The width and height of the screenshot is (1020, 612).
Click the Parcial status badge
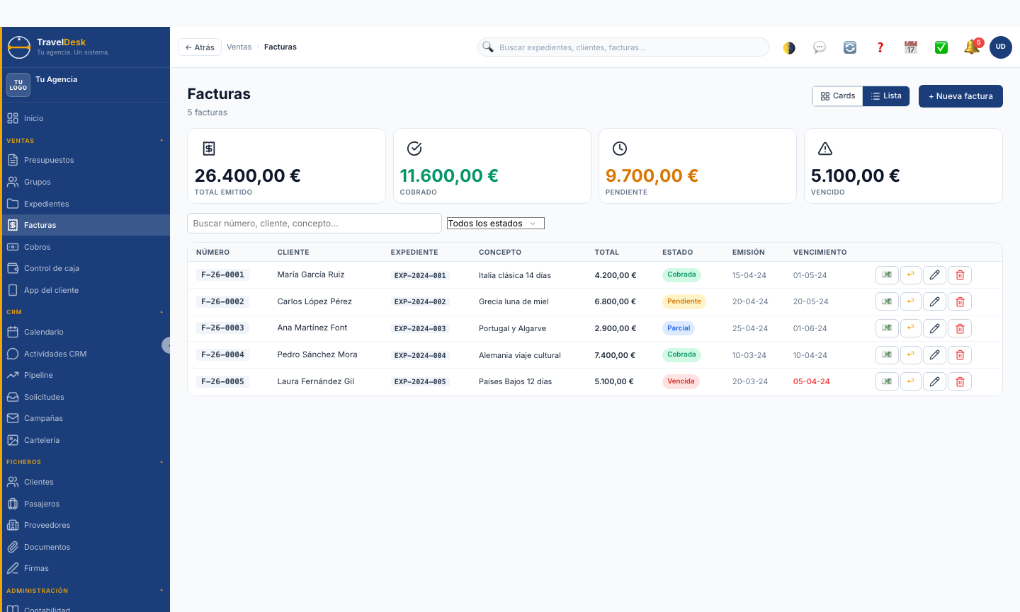tap(679, 328)
